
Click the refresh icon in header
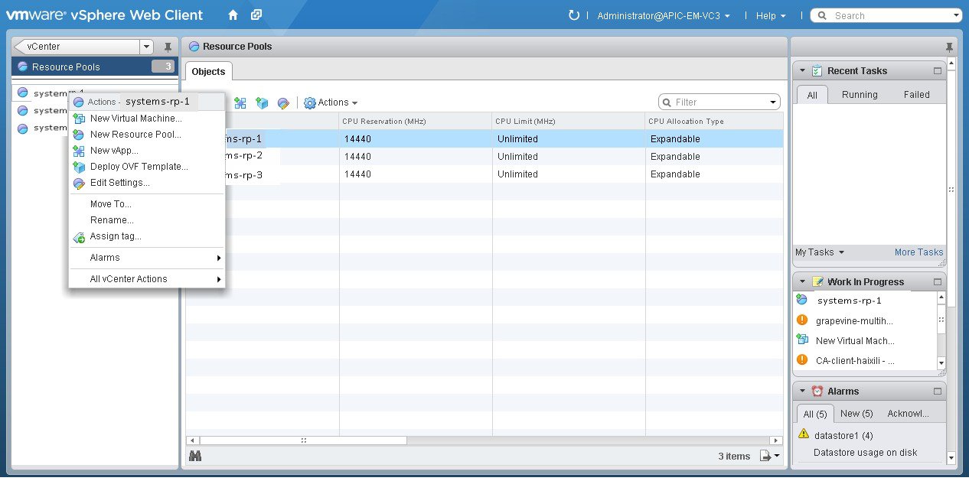(574, 15)
